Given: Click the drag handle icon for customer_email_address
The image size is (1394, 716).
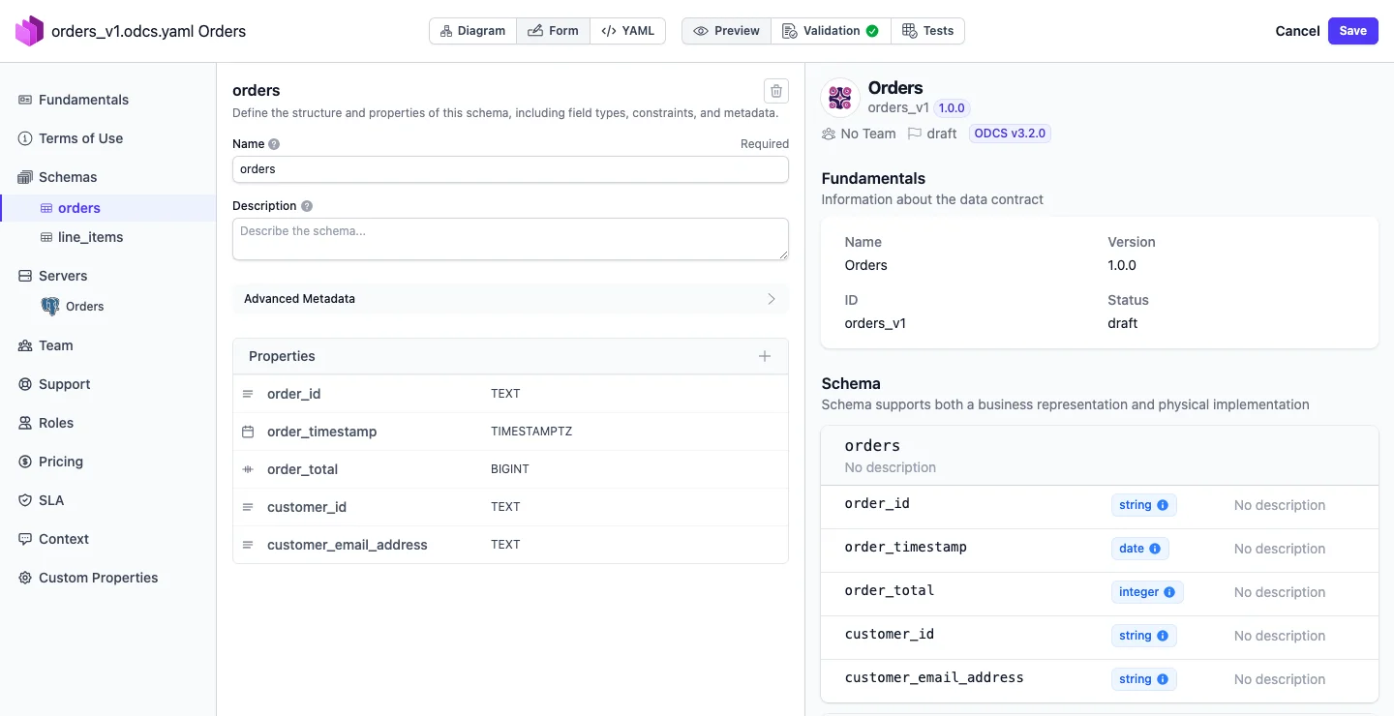Looking at the screenshot, I should (x=248, y=545).
